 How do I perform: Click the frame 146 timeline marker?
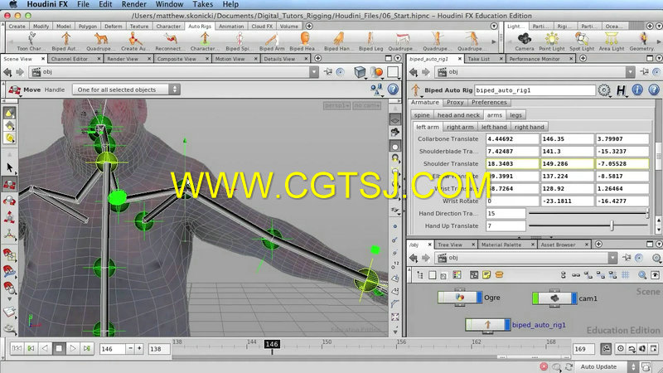click(x=272, y=344)
